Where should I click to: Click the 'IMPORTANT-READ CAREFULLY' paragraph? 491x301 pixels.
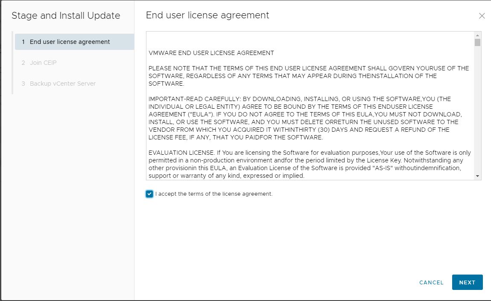tap(305, 118)
